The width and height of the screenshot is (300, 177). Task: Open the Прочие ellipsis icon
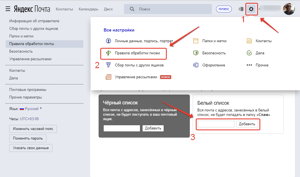tap(249, 65)
